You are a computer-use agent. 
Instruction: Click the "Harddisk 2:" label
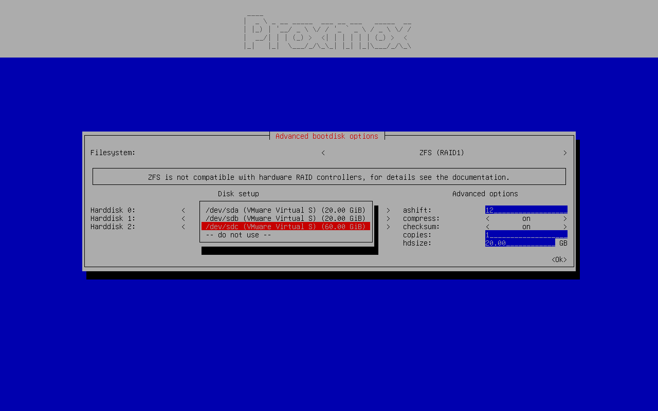click(x=113, y=227)
